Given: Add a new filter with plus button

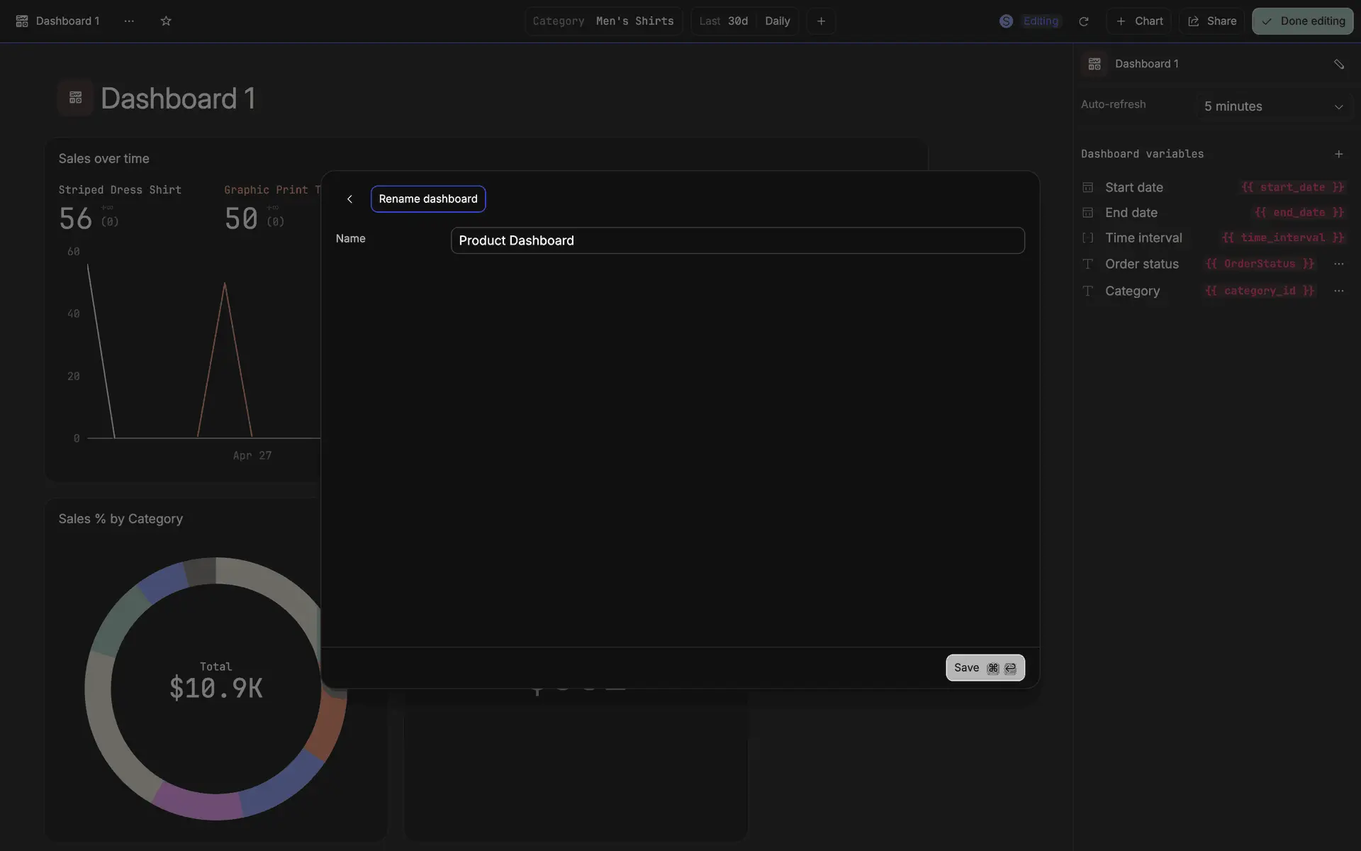Looking at the screenshot, I should (821, 21).
